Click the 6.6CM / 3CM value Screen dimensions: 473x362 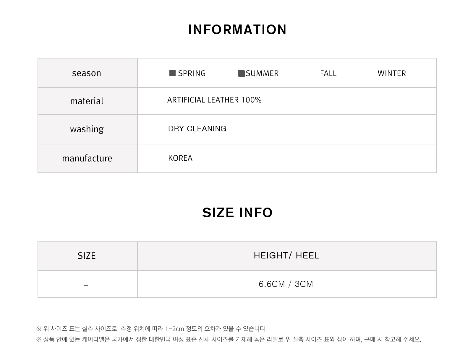tap(286, 284)
